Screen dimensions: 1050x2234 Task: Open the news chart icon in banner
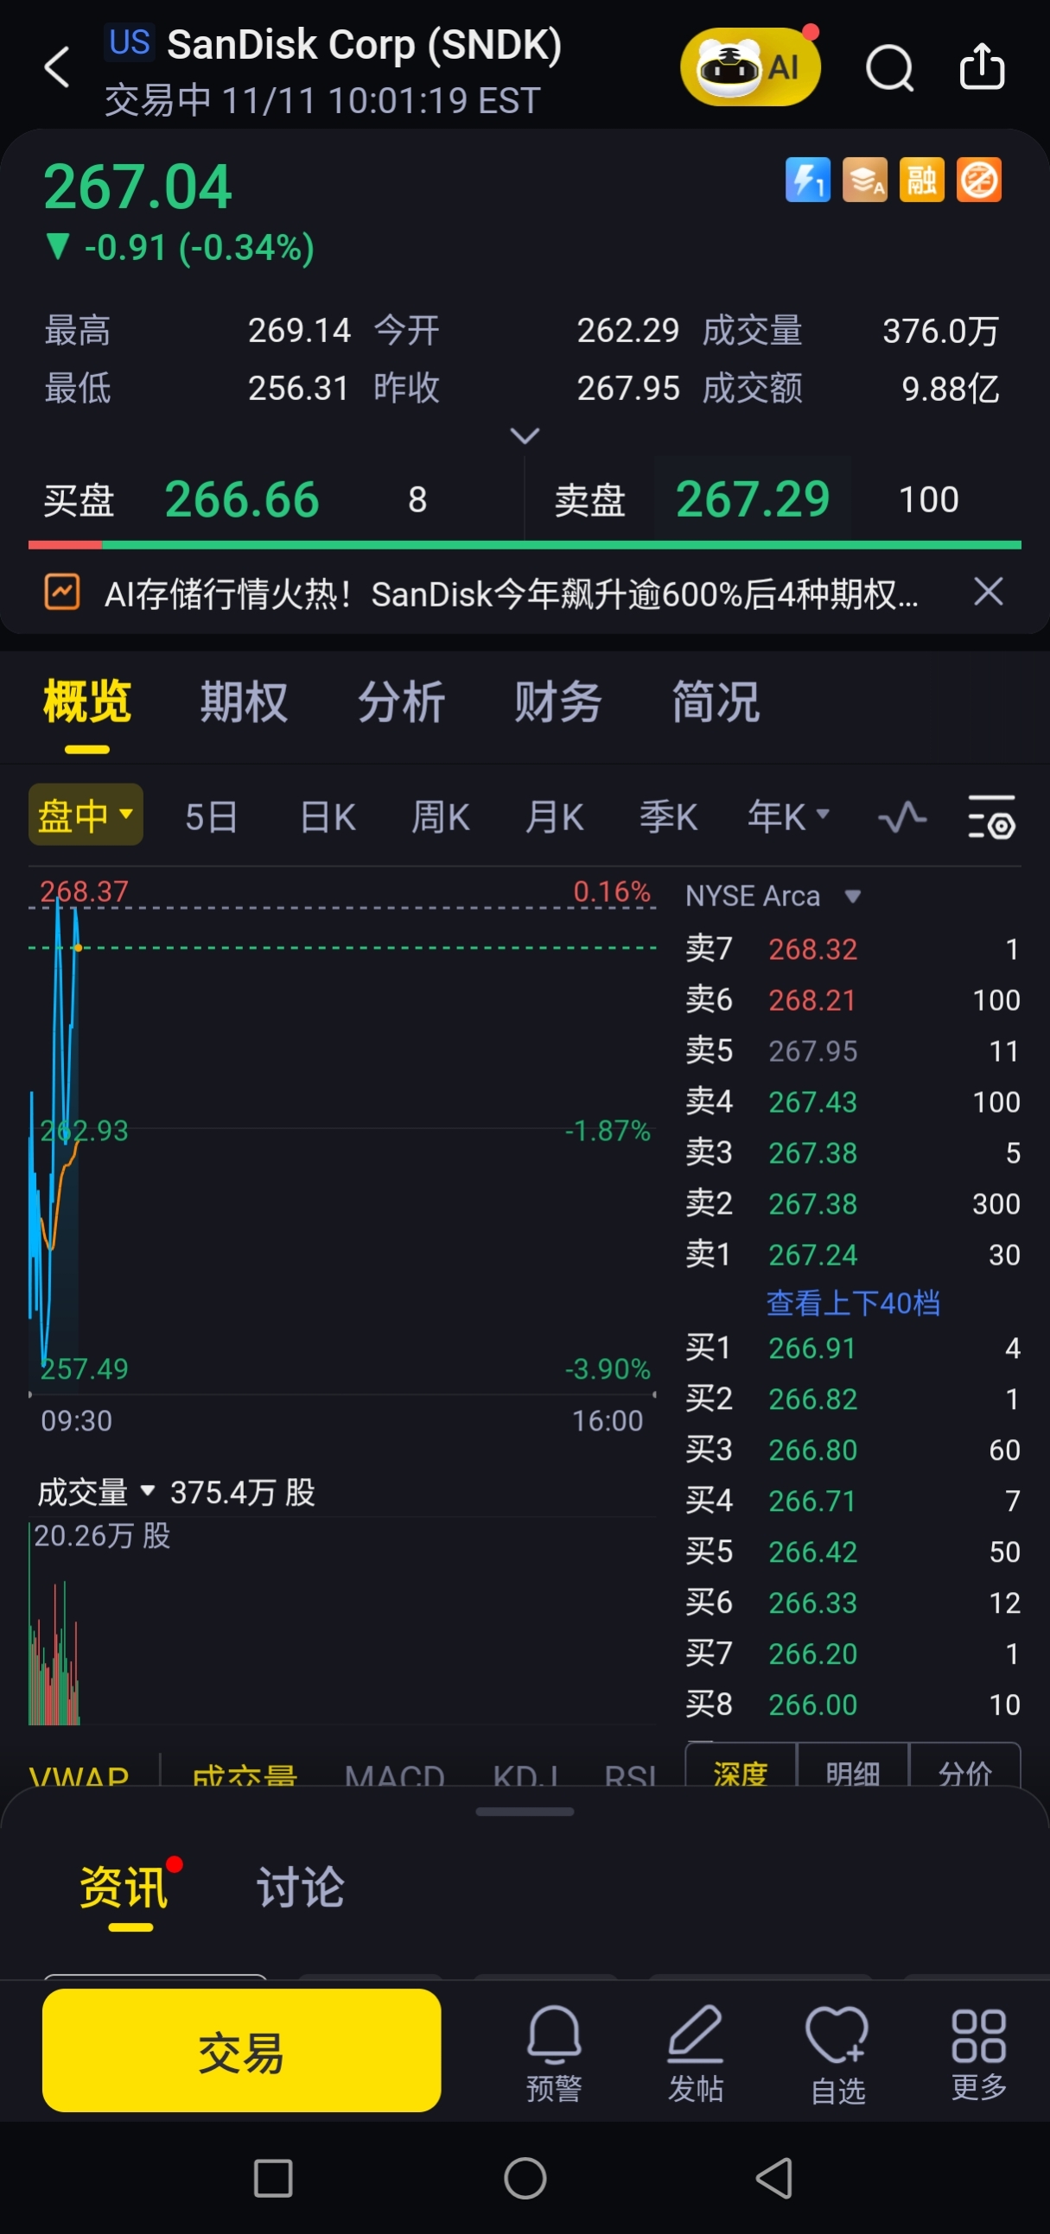pos(62,593)
